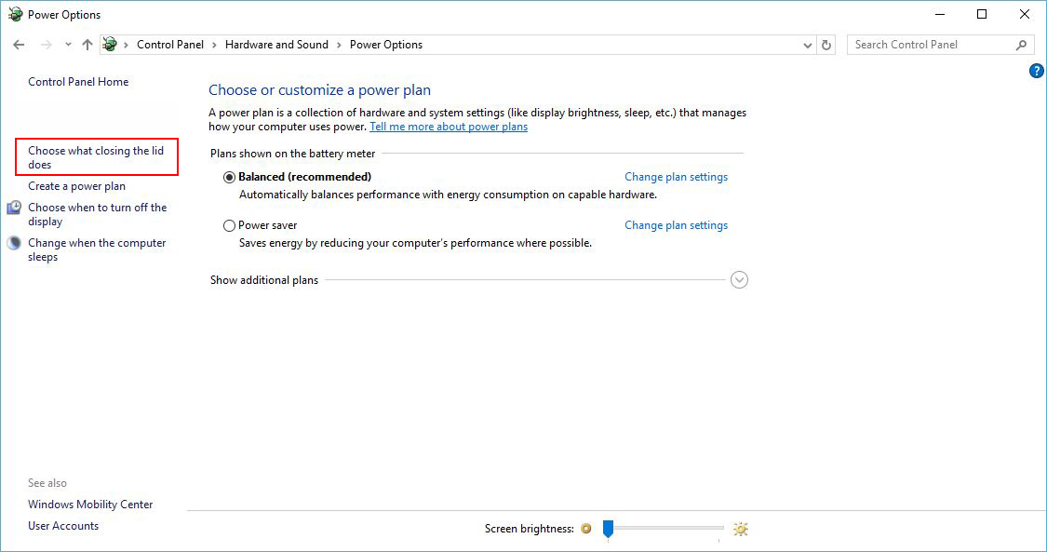Open the blue Help question mark icon
Image resolution: width=1047 pixels, height=552 pixels.
point(1036,71)
